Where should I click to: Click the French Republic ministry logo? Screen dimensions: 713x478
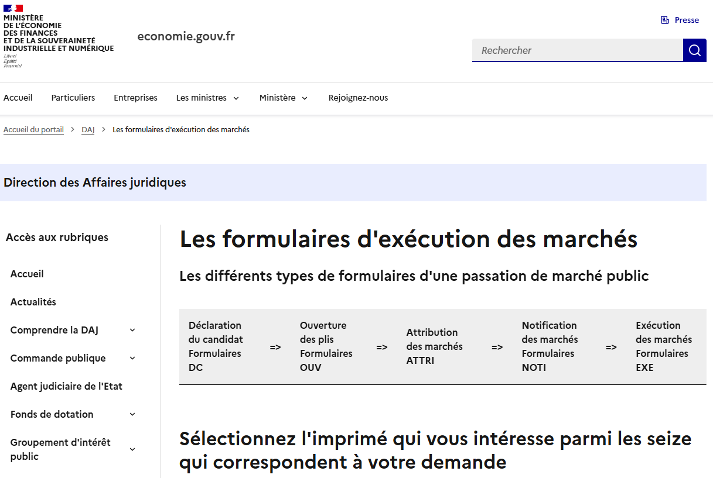click(x=59, y=36)
